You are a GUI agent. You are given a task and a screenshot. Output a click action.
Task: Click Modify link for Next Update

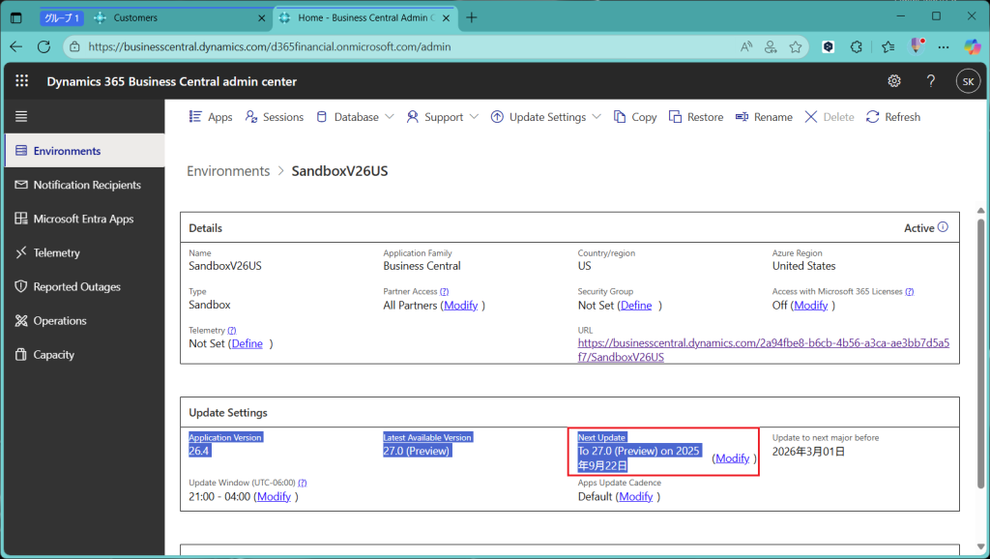pyautogui.click(x=732, y=458)
